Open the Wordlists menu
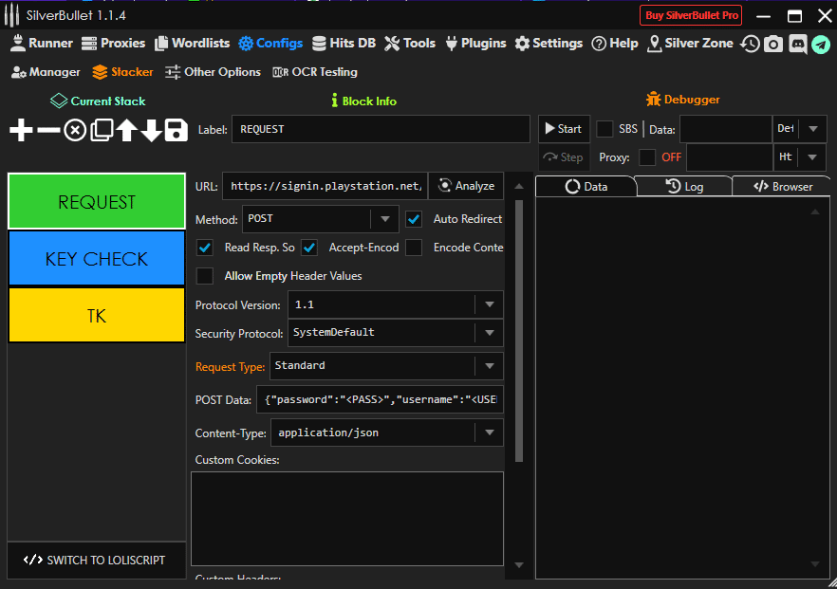The width and height of the screenshot is (837, 589). tap(193, 44)
